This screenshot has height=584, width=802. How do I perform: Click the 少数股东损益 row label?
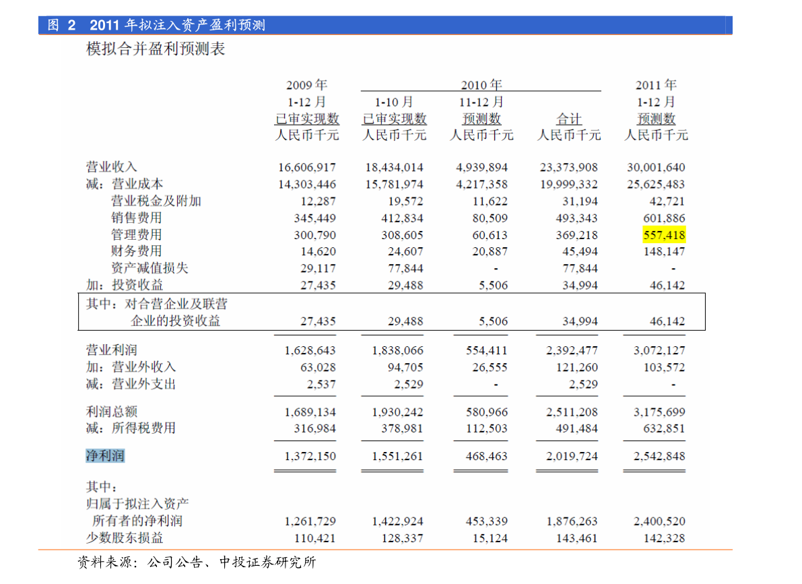point(125,538)
